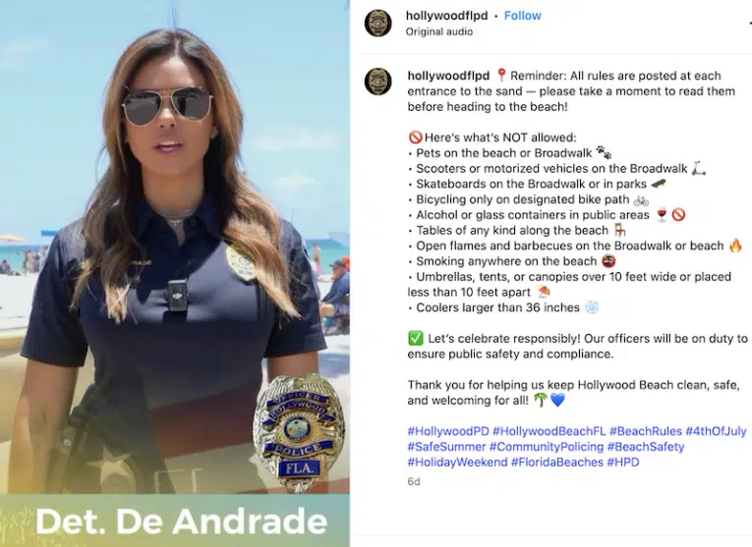
Task: Click the Original audio label
Action: point(438,31)
